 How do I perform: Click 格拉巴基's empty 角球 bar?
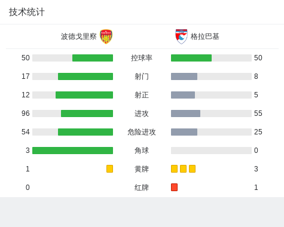point(211,151)
